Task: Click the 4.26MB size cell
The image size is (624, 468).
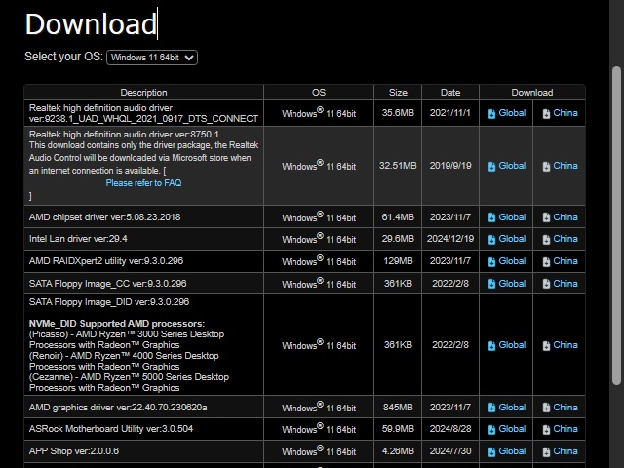Action: pos(398,451)
